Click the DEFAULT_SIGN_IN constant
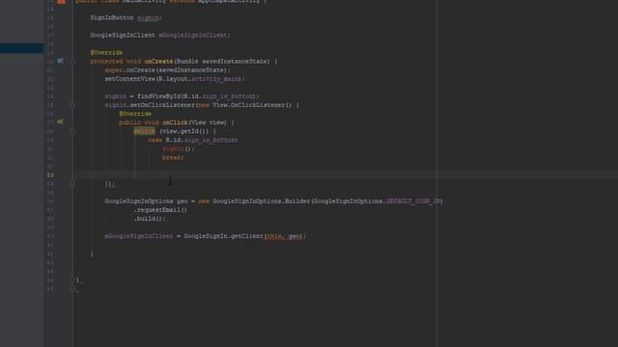Viewport: 618px width, 347px height. pos(413,201)
